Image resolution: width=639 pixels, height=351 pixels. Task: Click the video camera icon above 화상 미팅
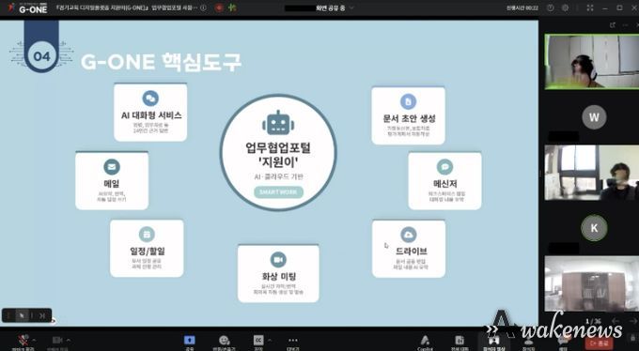click(278, 260)
